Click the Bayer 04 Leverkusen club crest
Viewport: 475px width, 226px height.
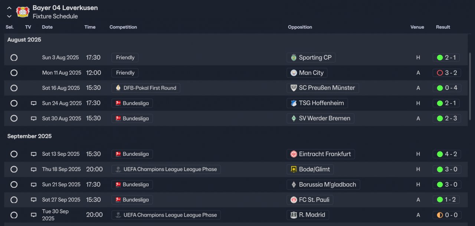pyautogui.click(x=23, y=12)
